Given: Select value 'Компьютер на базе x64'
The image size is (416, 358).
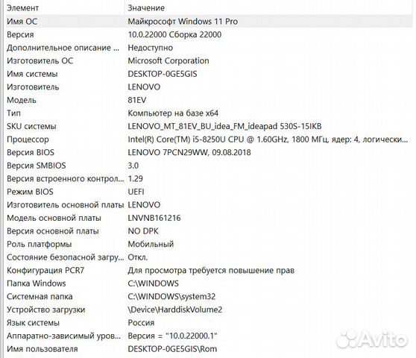Looking at the screenshot, I should 173,113.
